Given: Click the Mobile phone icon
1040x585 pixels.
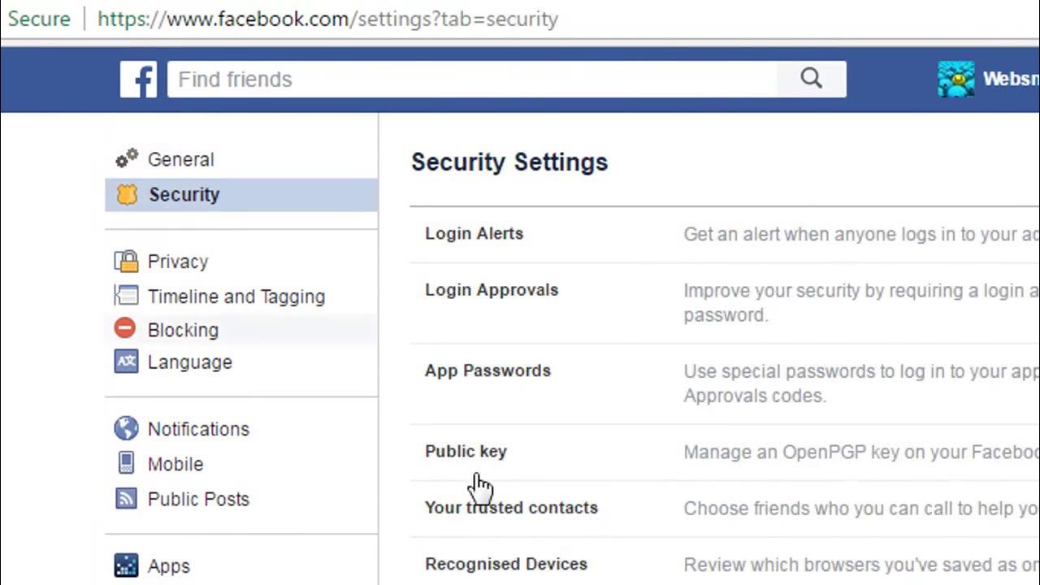Looking at the screenshot, I should [126, 464].
